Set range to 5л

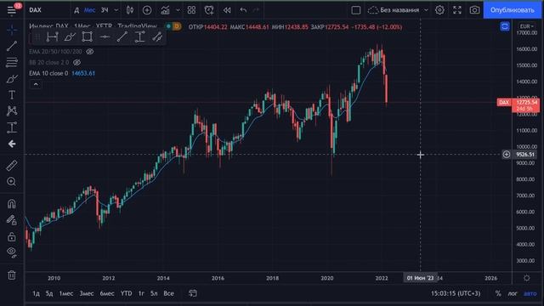(x=154, y=293)
